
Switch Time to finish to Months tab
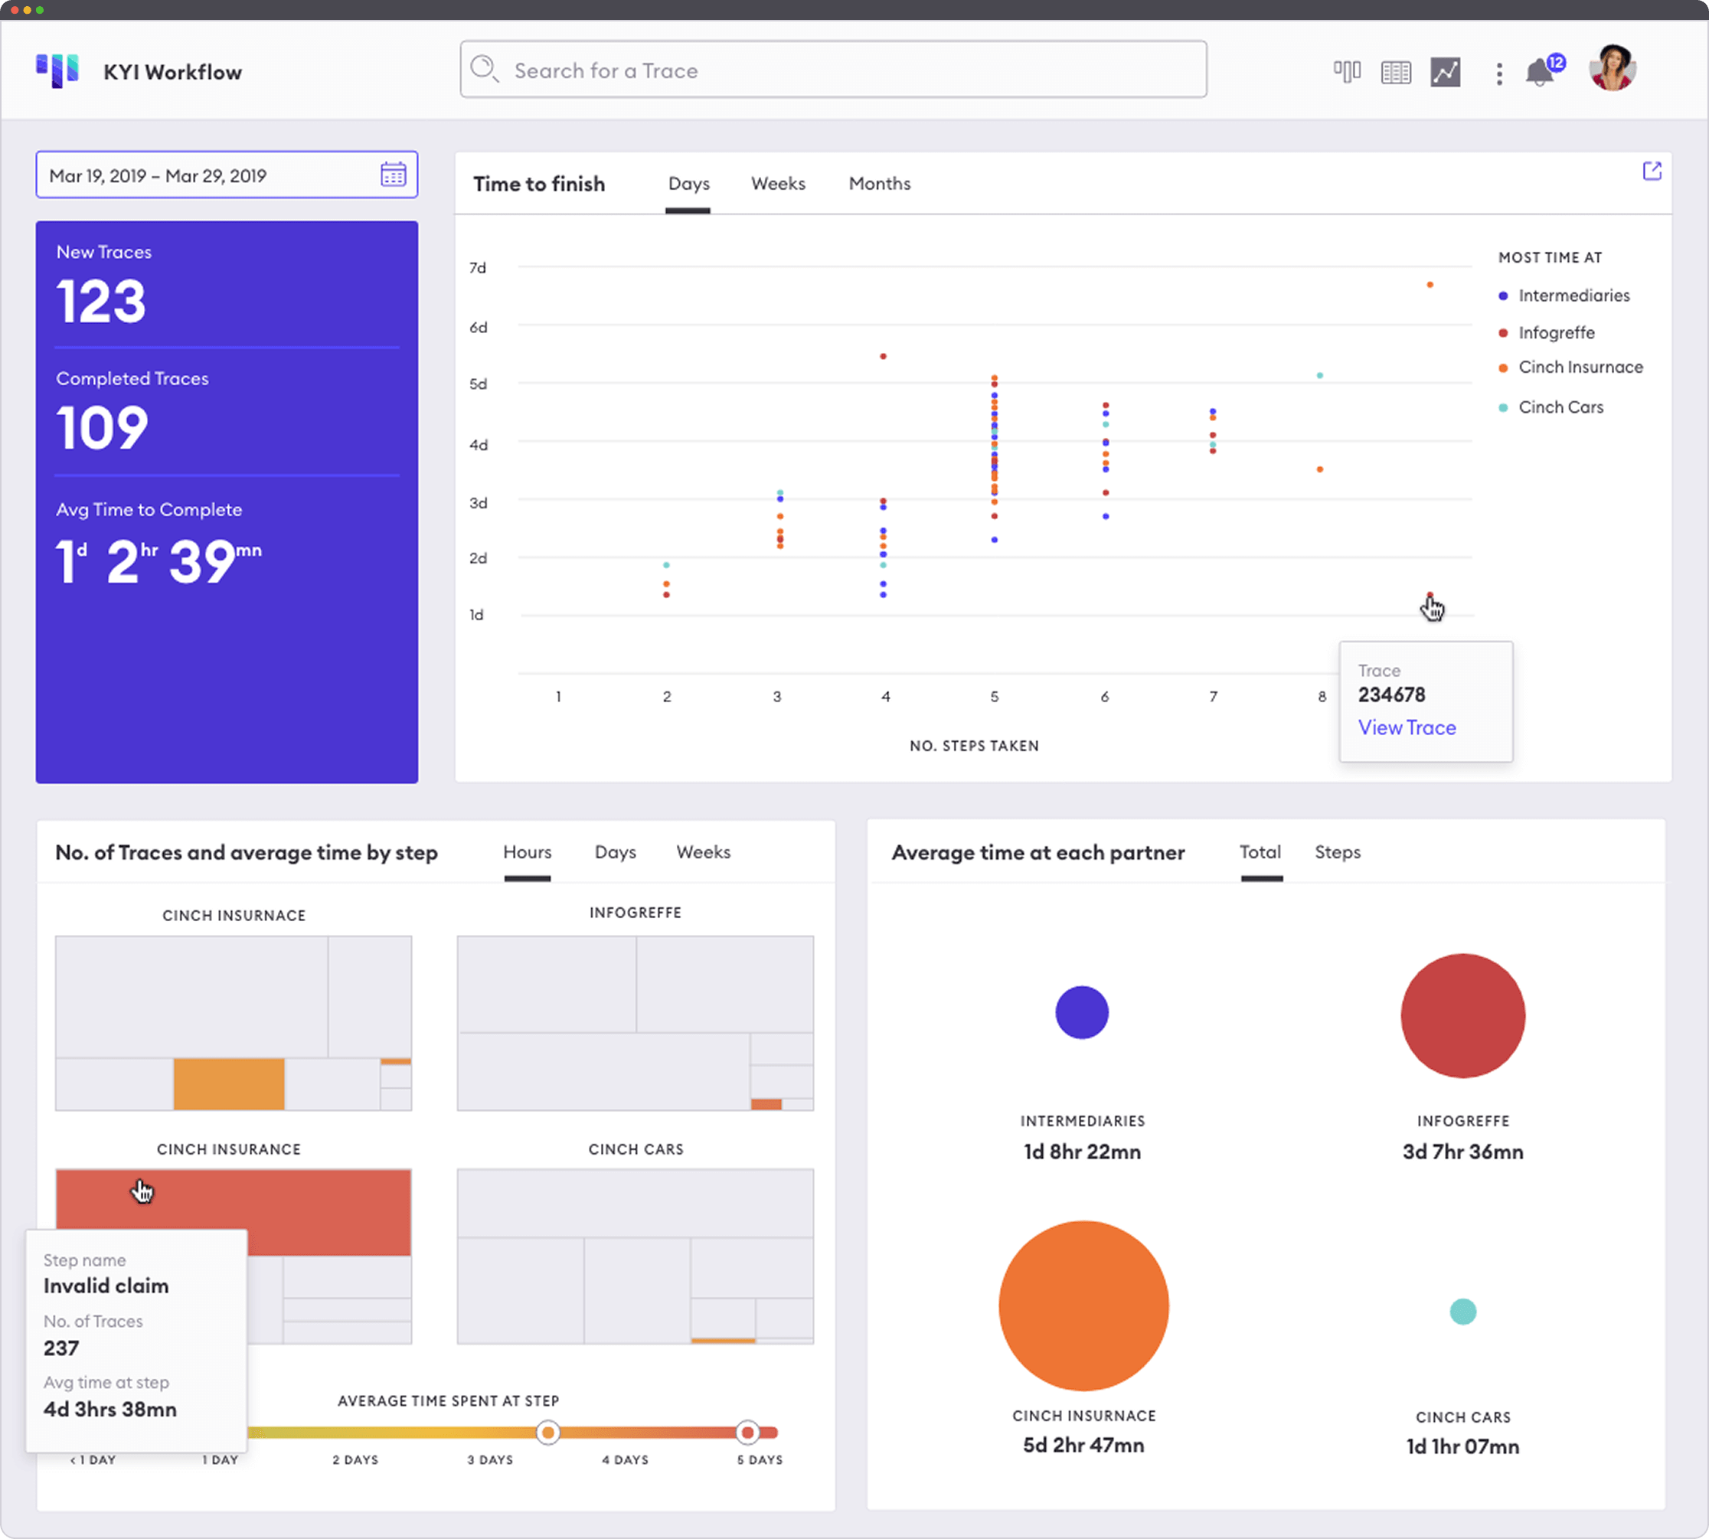click(880, 184)
